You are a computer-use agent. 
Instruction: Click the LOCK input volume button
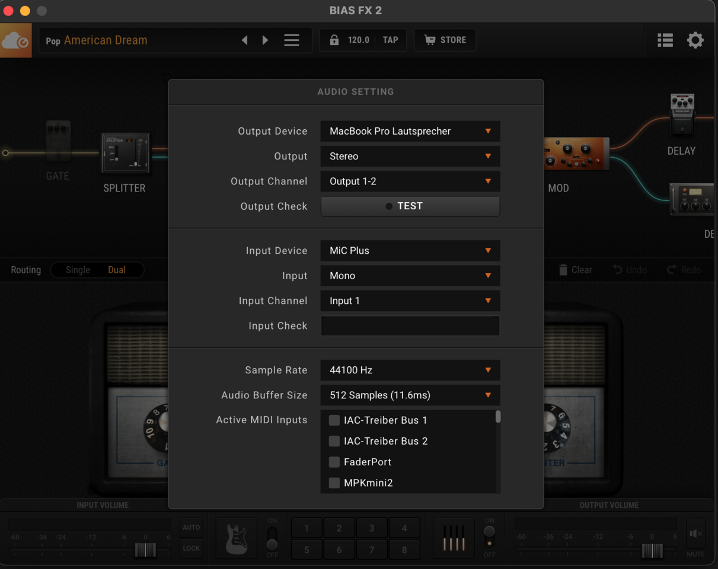coord(191,548)
